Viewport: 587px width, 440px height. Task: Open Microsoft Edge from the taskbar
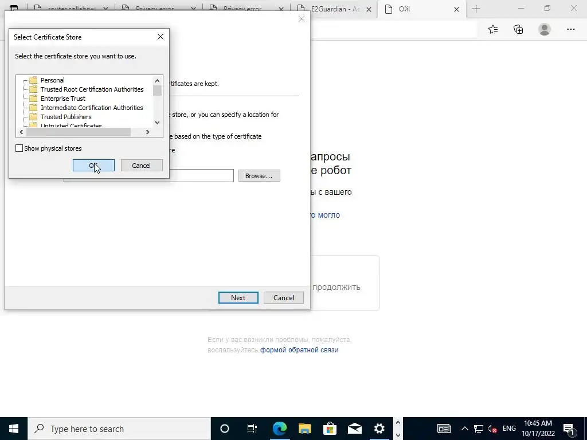(279, 429)
